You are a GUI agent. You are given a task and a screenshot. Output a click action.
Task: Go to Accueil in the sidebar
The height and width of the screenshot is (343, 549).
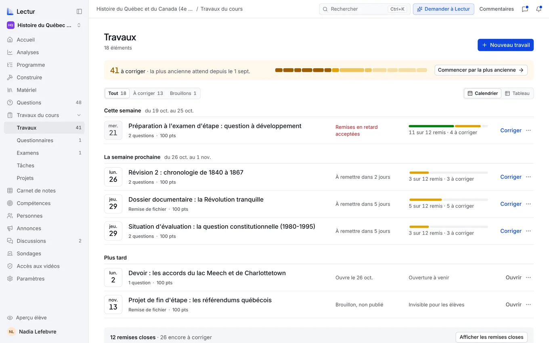pos(44,40)
